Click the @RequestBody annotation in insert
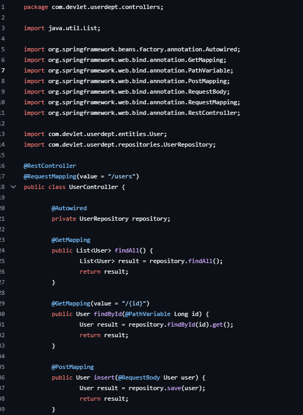Viewport: 303px width, 415px height. point(139,377)
